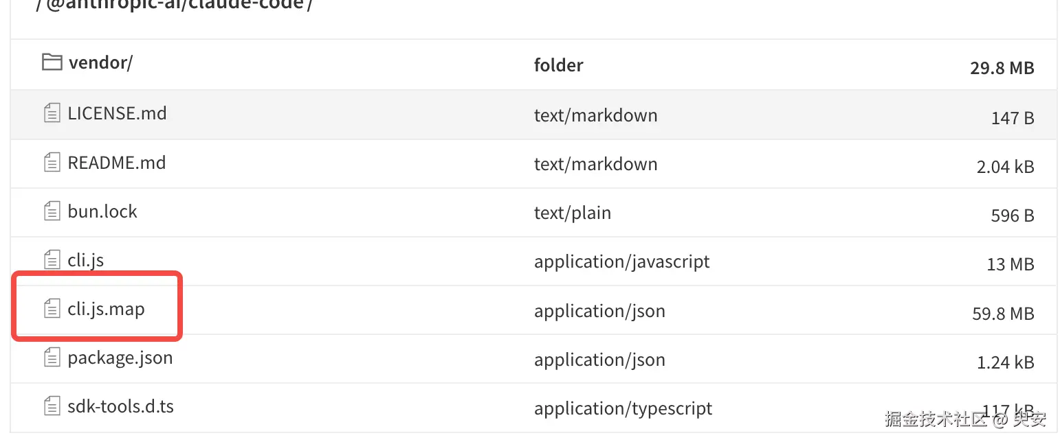Open the README.md file link
1060x442 pixels.
point(116,162)
